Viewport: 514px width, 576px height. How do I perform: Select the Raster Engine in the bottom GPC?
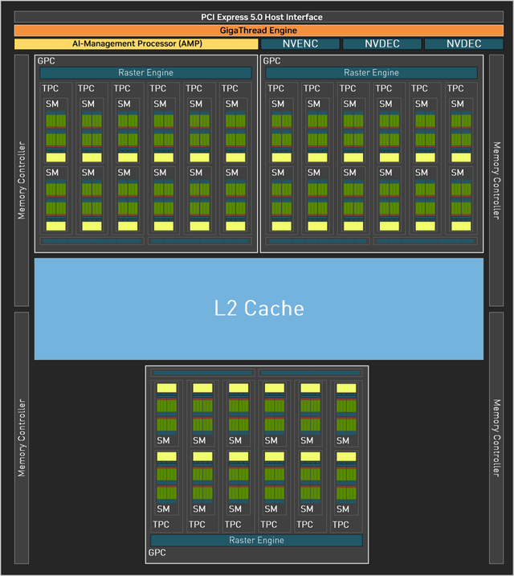pos(257,541)
